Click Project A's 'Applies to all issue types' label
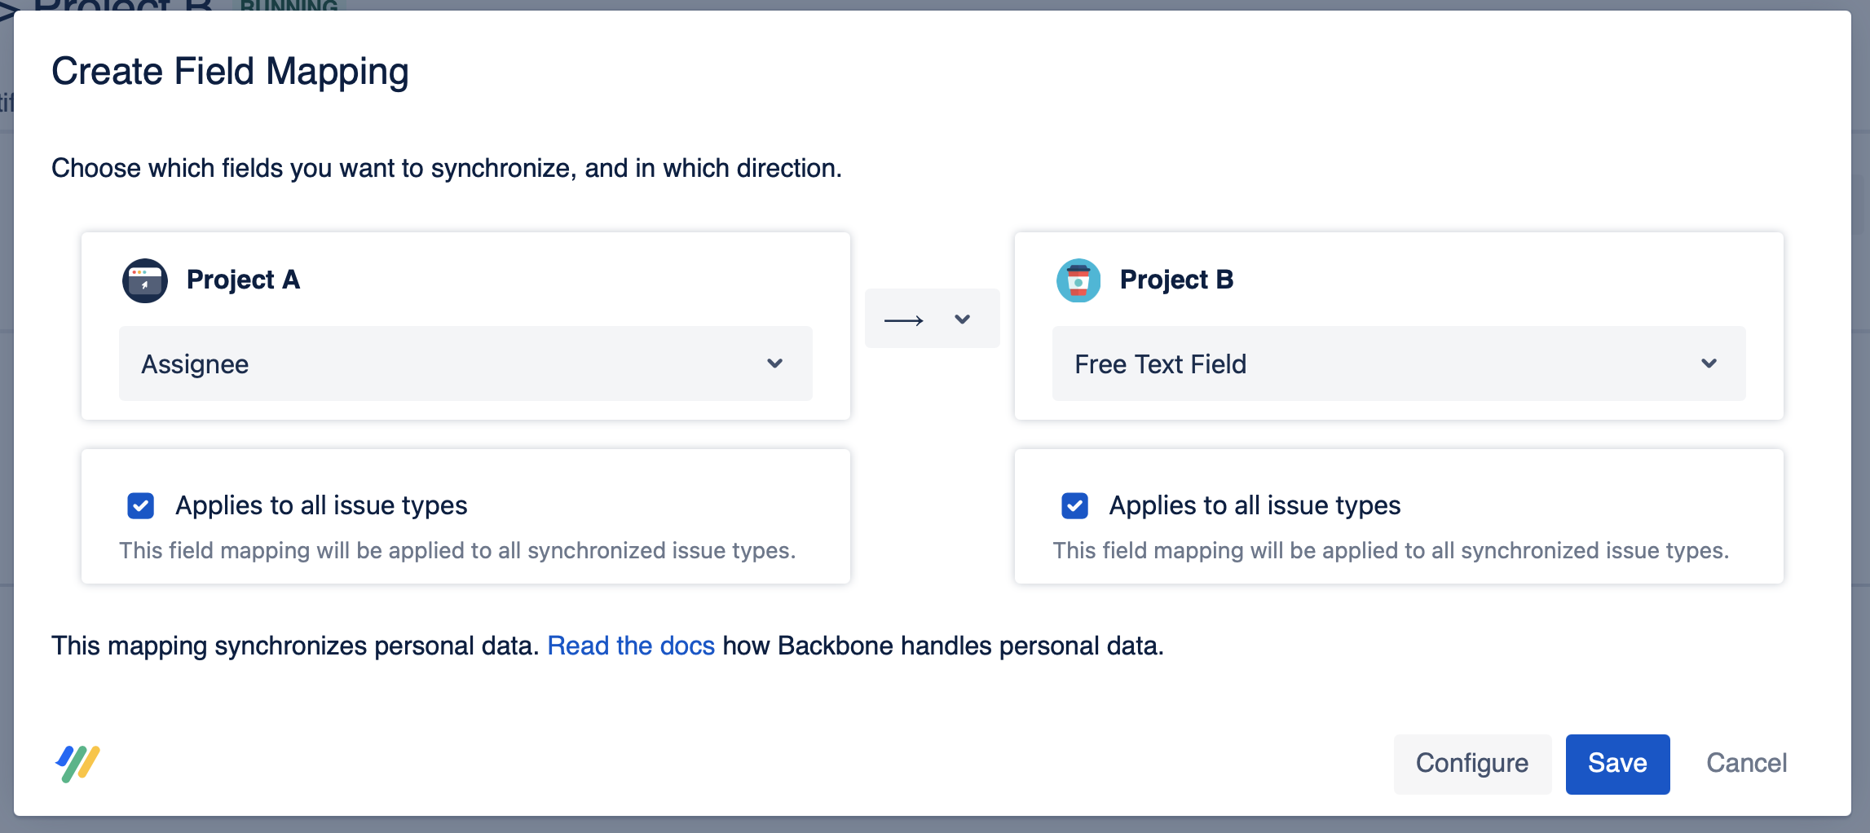Screen dimensions: 1870x833 tap(321, 505)
